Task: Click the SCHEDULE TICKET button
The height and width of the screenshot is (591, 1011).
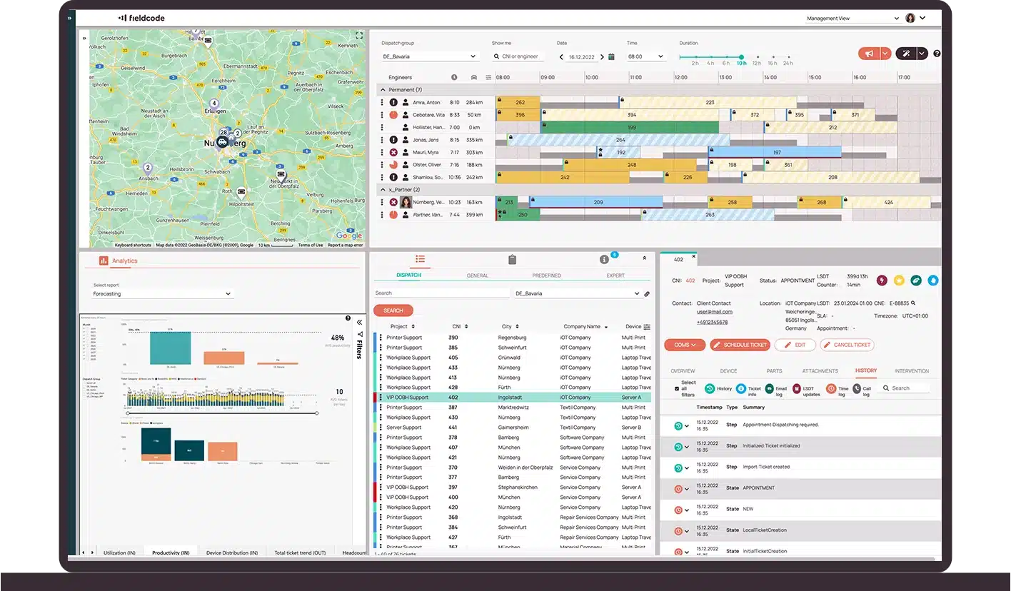Action: click(740, 345)
